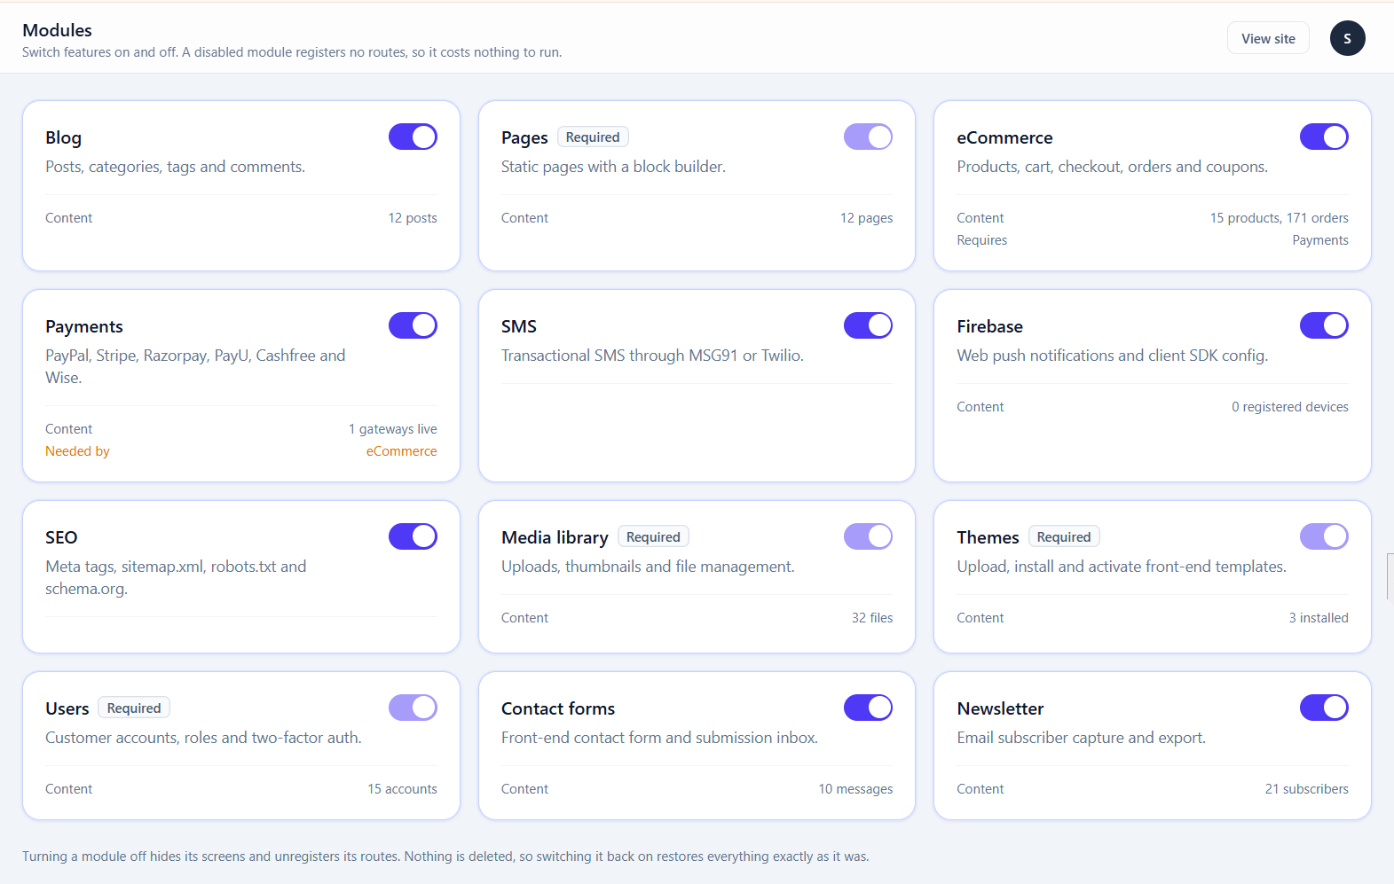Click the '3 installed' themes count
Viewport: 1394px width, 884px height.
coord(1319,618)
